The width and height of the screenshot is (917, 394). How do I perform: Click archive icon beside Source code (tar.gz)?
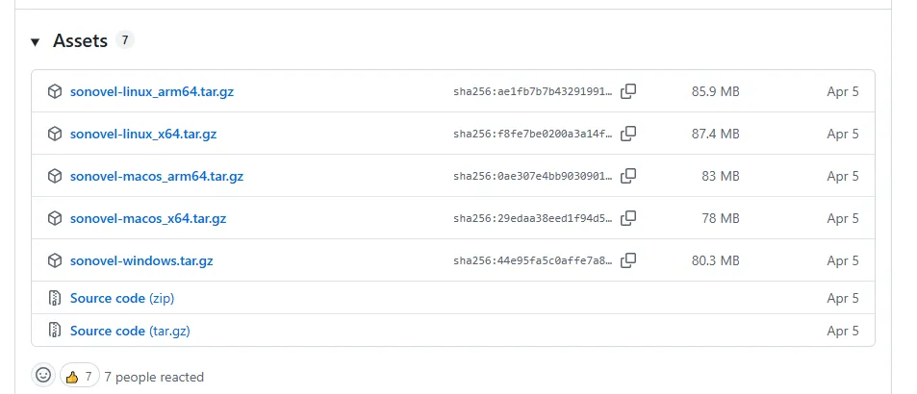[x=55, y=331]
